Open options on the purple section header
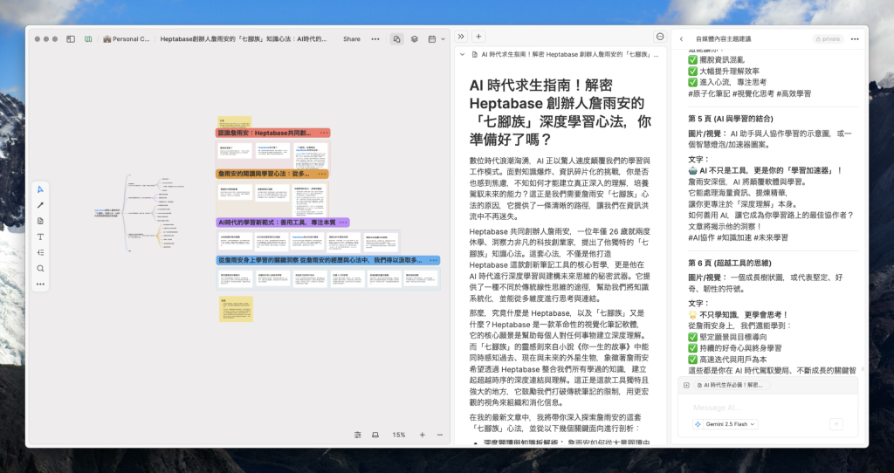This screenshot has width=894, height=473. 342,223
